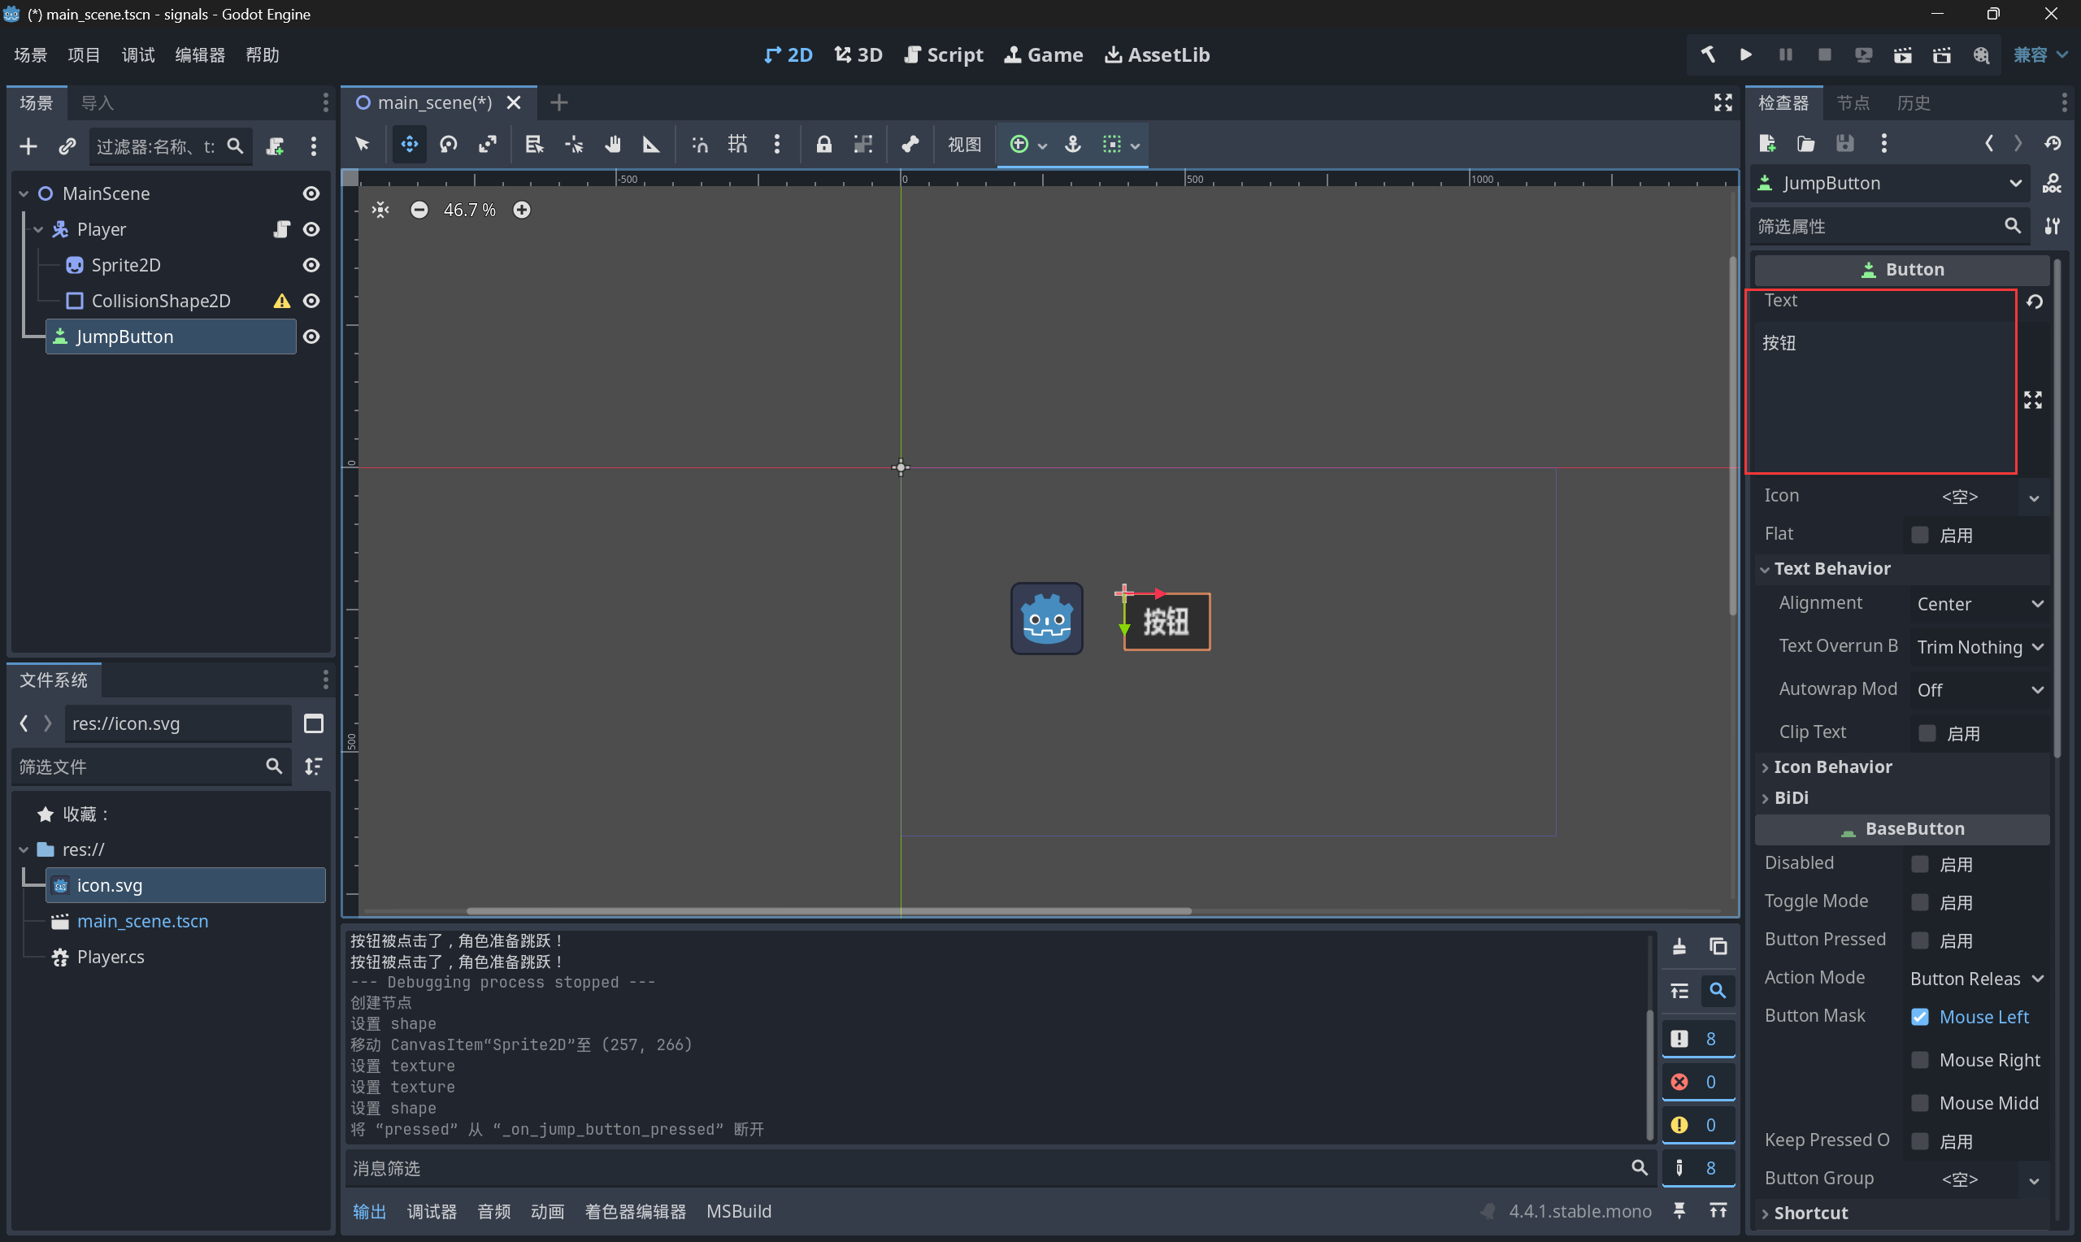Viewport: 2081px width, 1242px height.
Task: Copy the output log selection
Action: tap(1718, 947)
